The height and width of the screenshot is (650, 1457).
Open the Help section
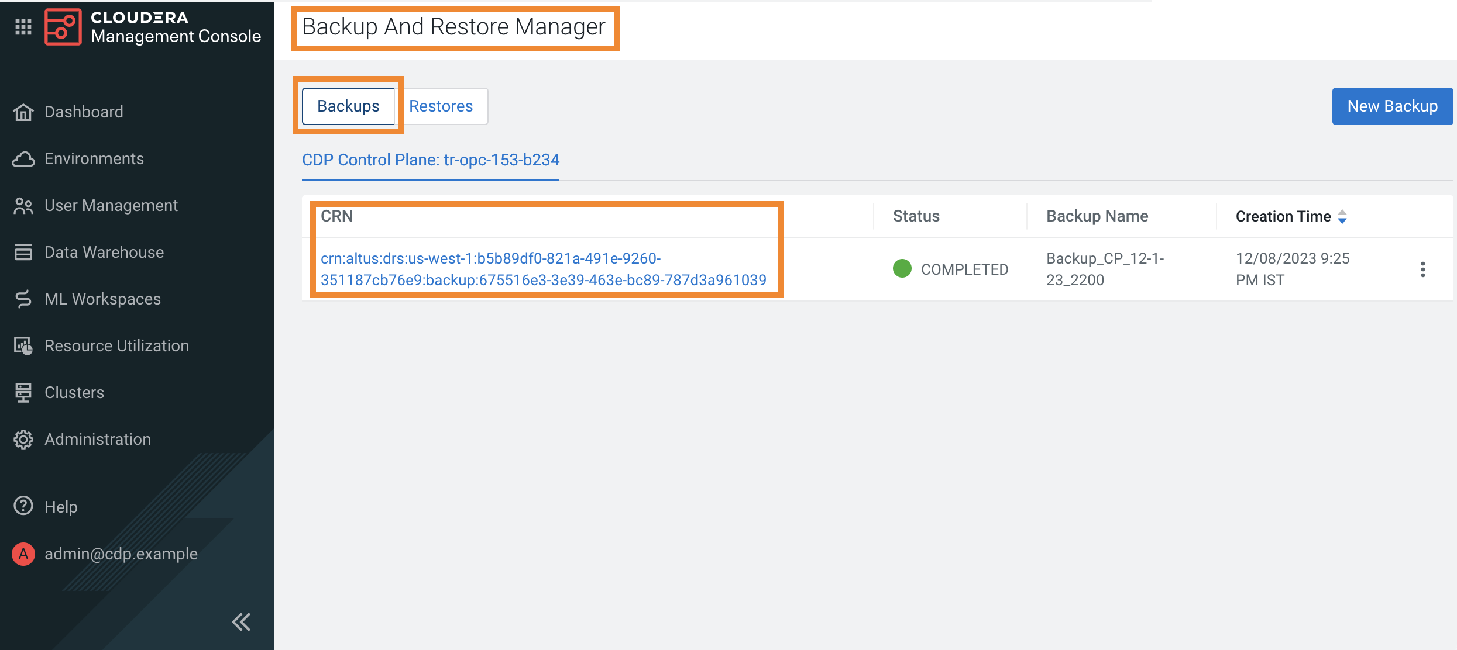[60, 506]
